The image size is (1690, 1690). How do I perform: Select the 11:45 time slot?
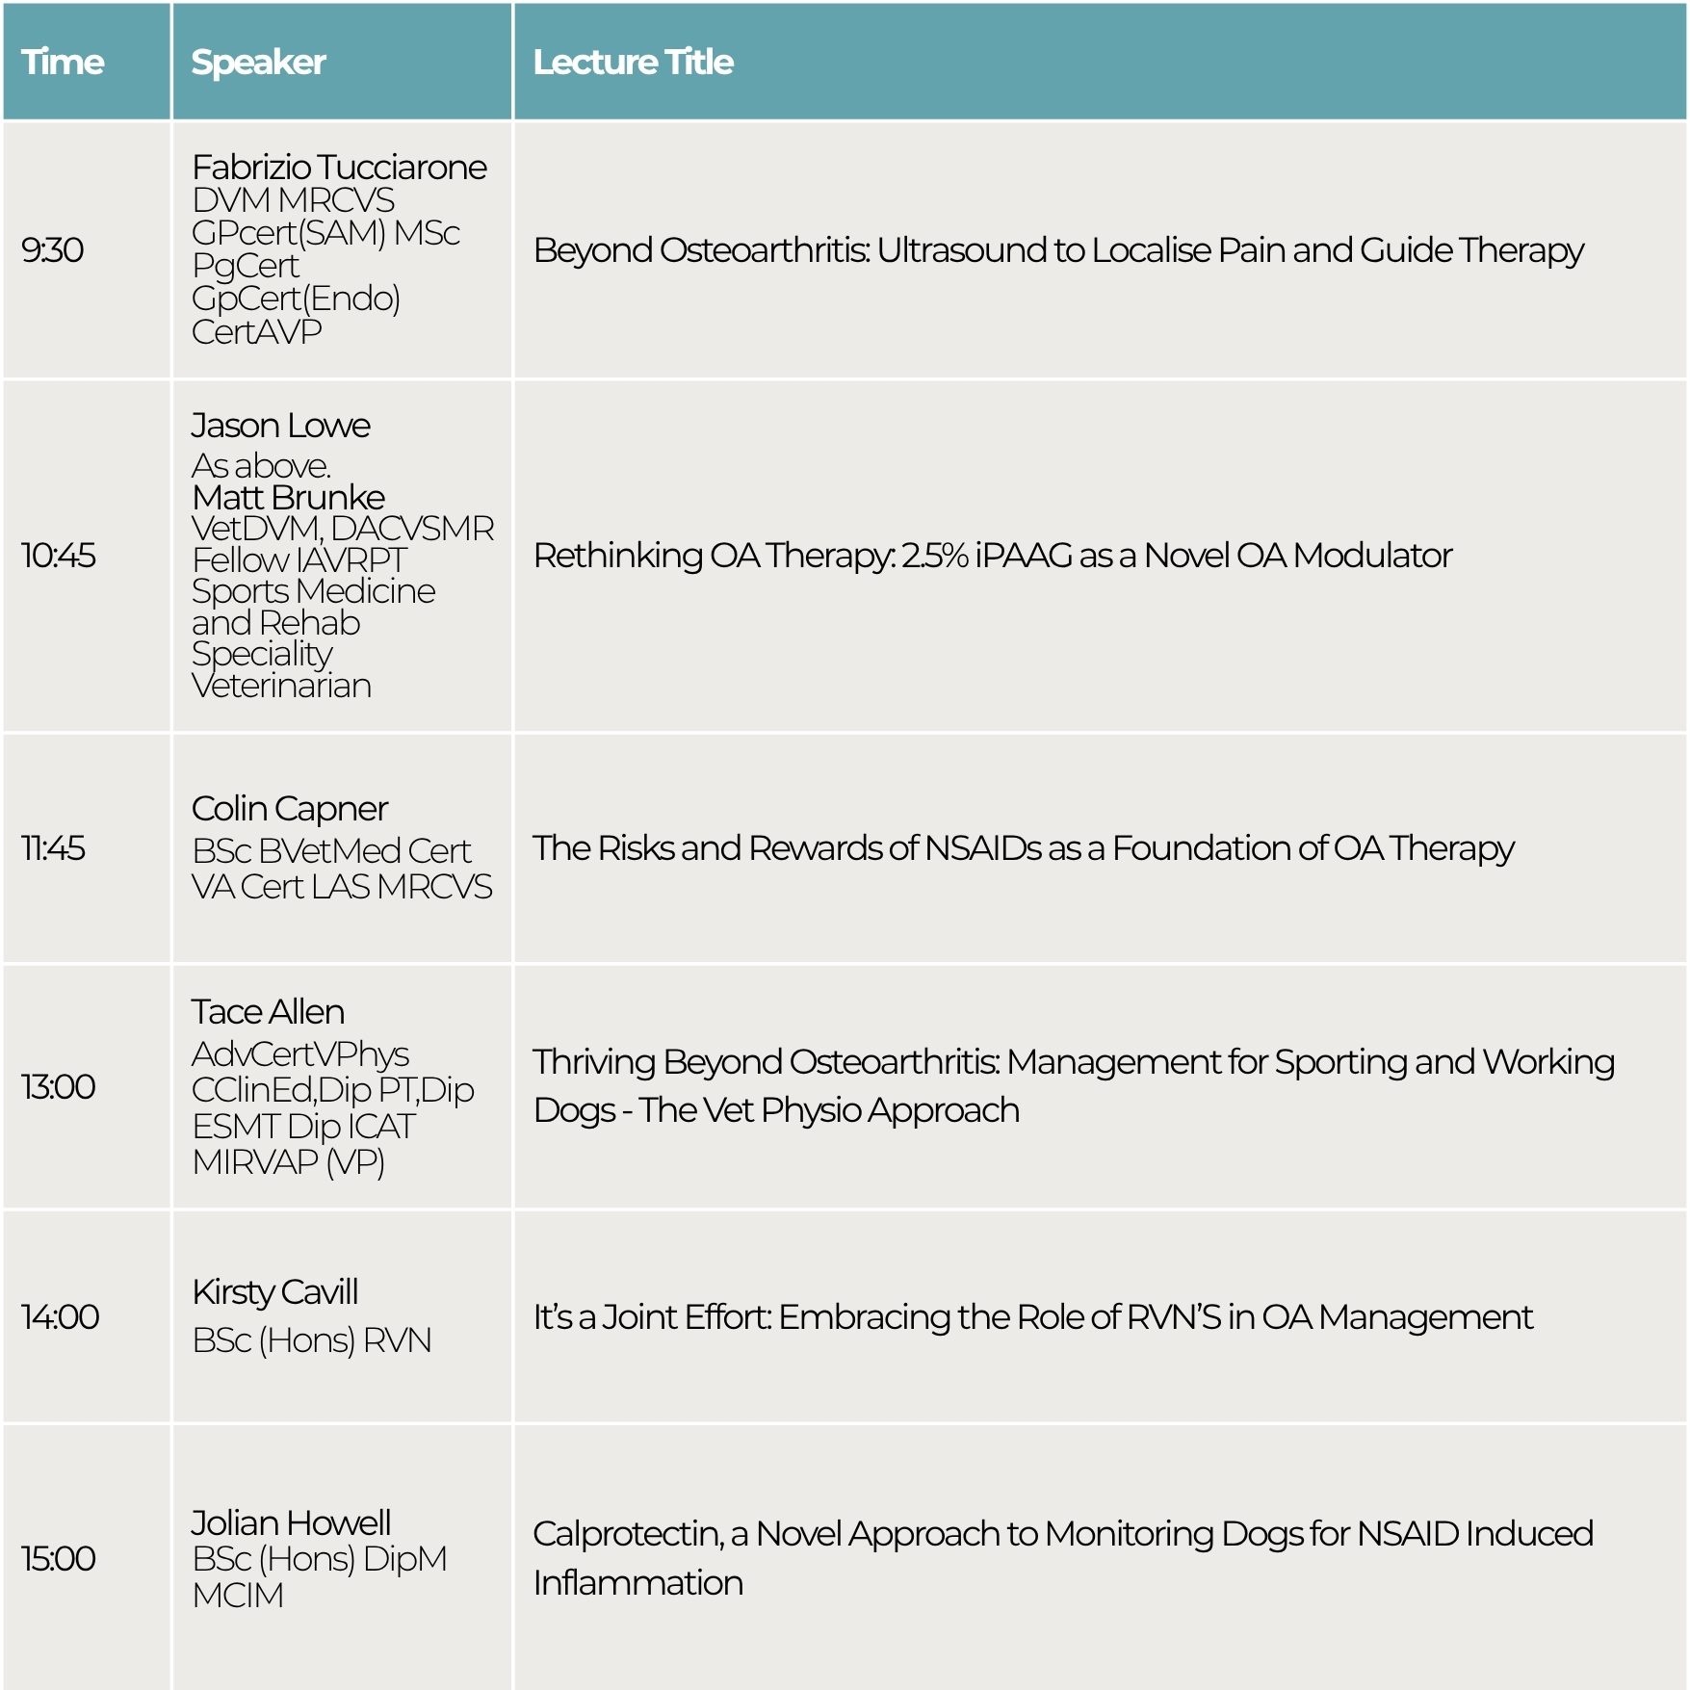53,848
